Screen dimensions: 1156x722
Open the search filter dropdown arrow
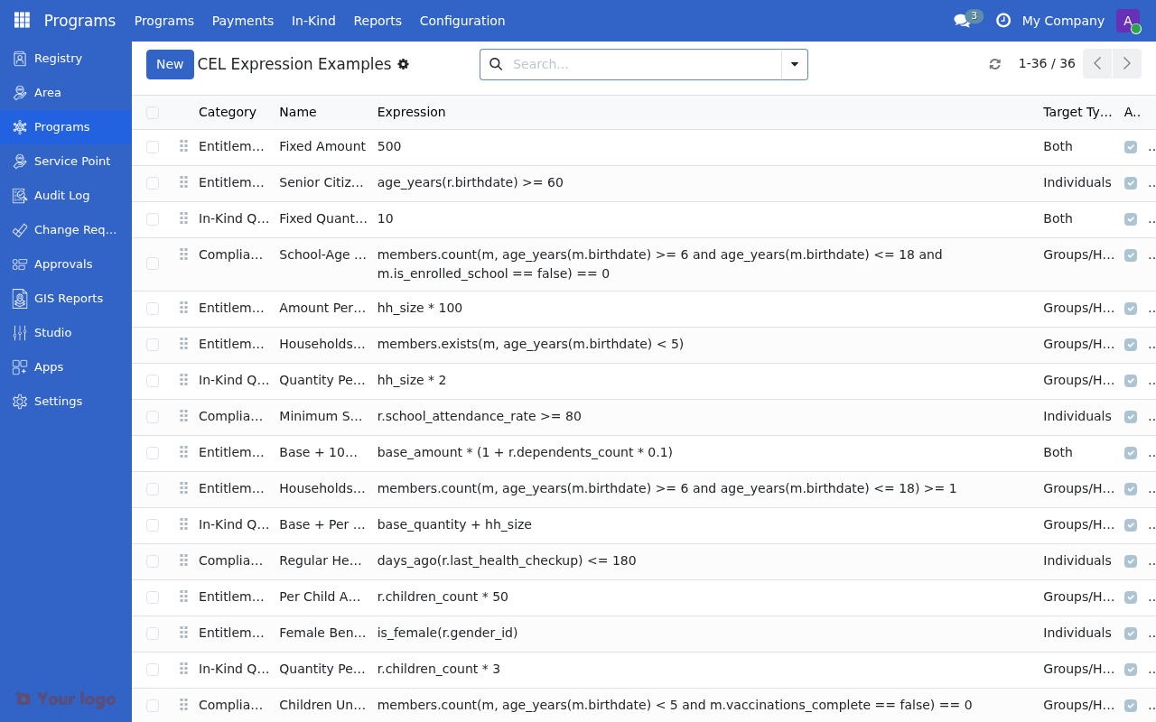pos(794,64)
